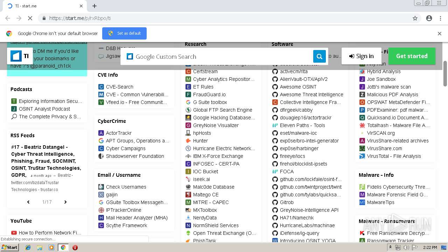This screenshot has width=448, height=252.
Task: Click the Open Threat Exchange icon
Action: click(x=188, y=233)
